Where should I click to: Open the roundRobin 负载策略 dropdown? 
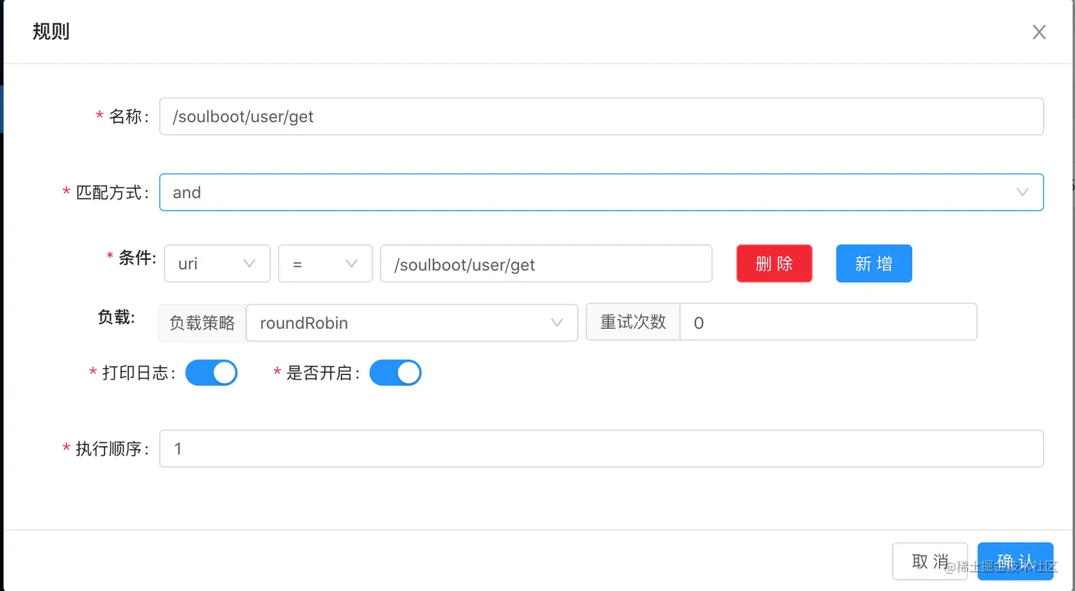(x=412, y=322)
